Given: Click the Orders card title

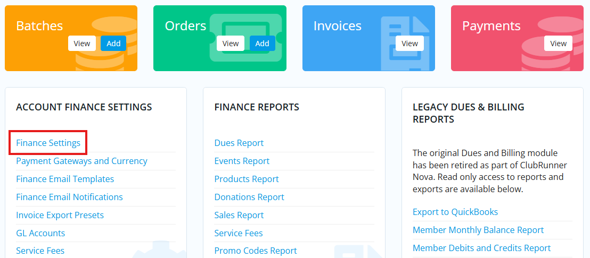Looking at the screenshot, I should 185,26.
